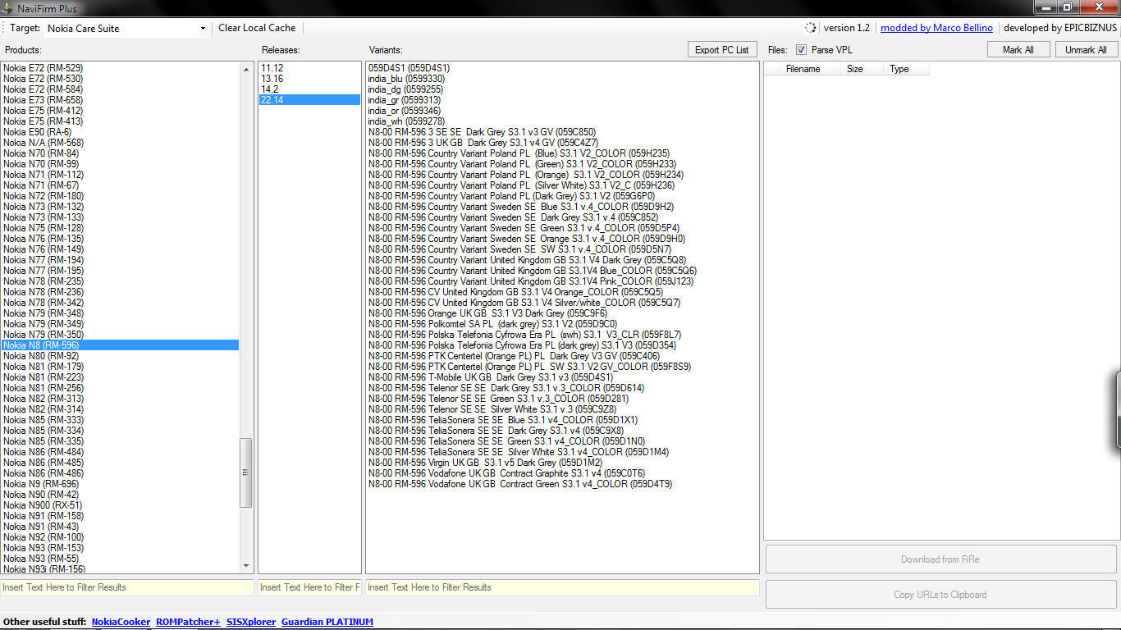
Task: Select product Nokia N/A (RM-568)
Action: 120,143
